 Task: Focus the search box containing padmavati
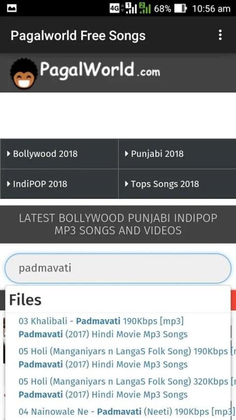(x=118, y=268)
